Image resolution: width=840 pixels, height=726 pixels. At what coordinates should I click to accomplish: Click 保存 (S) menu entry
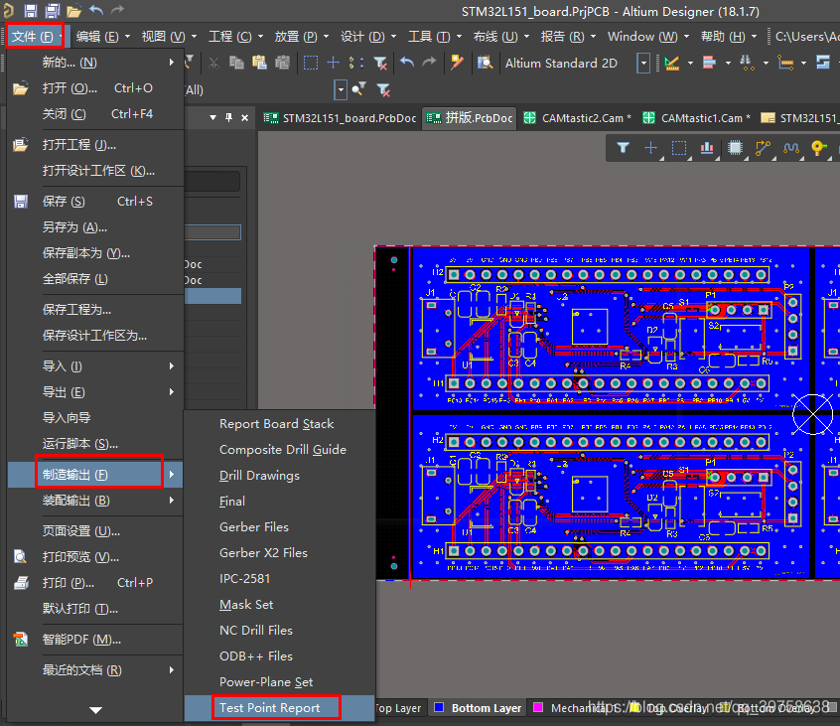click(95, 201)
